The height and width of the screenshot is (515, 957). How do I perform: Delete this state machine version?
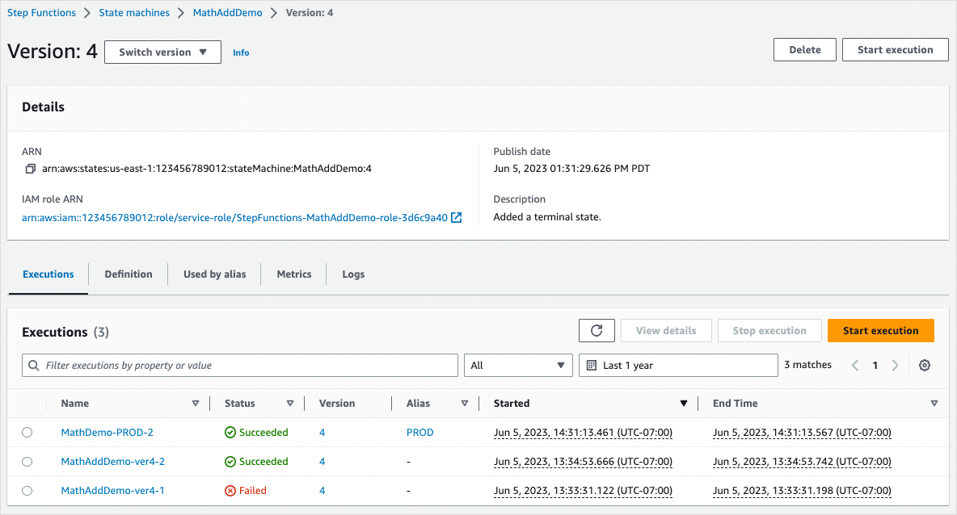(x=804, y=49)
